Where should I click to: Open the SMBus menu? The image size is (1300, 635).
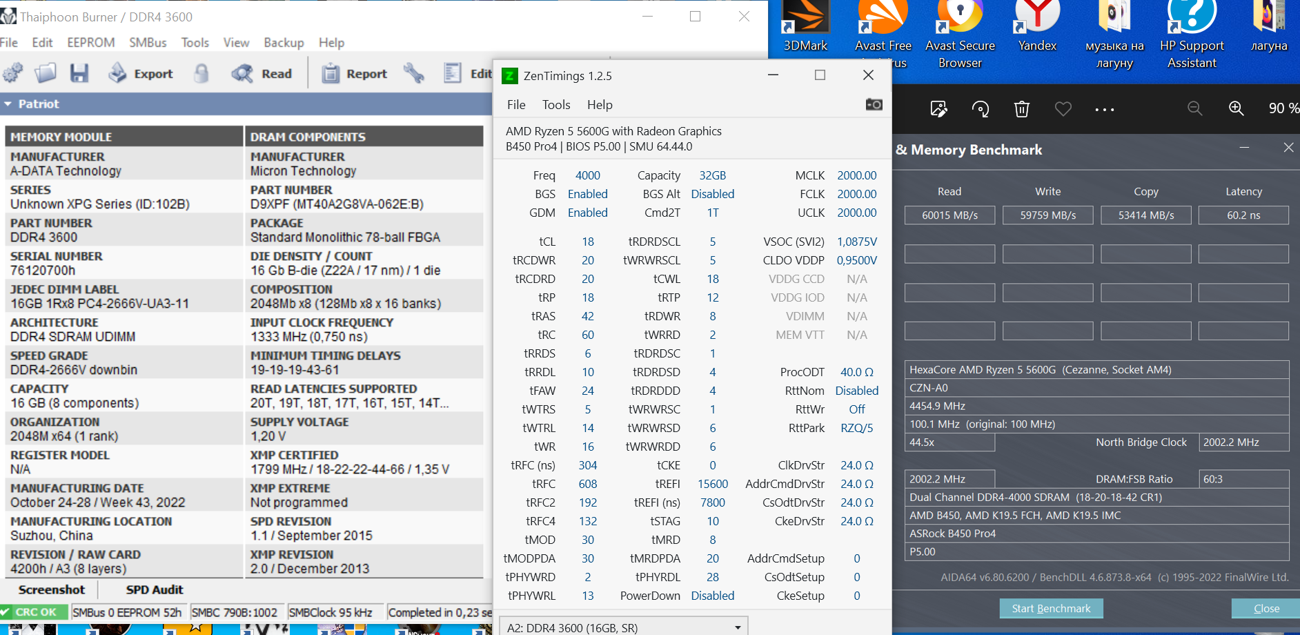pyautogui.click(x=148, y=43)
